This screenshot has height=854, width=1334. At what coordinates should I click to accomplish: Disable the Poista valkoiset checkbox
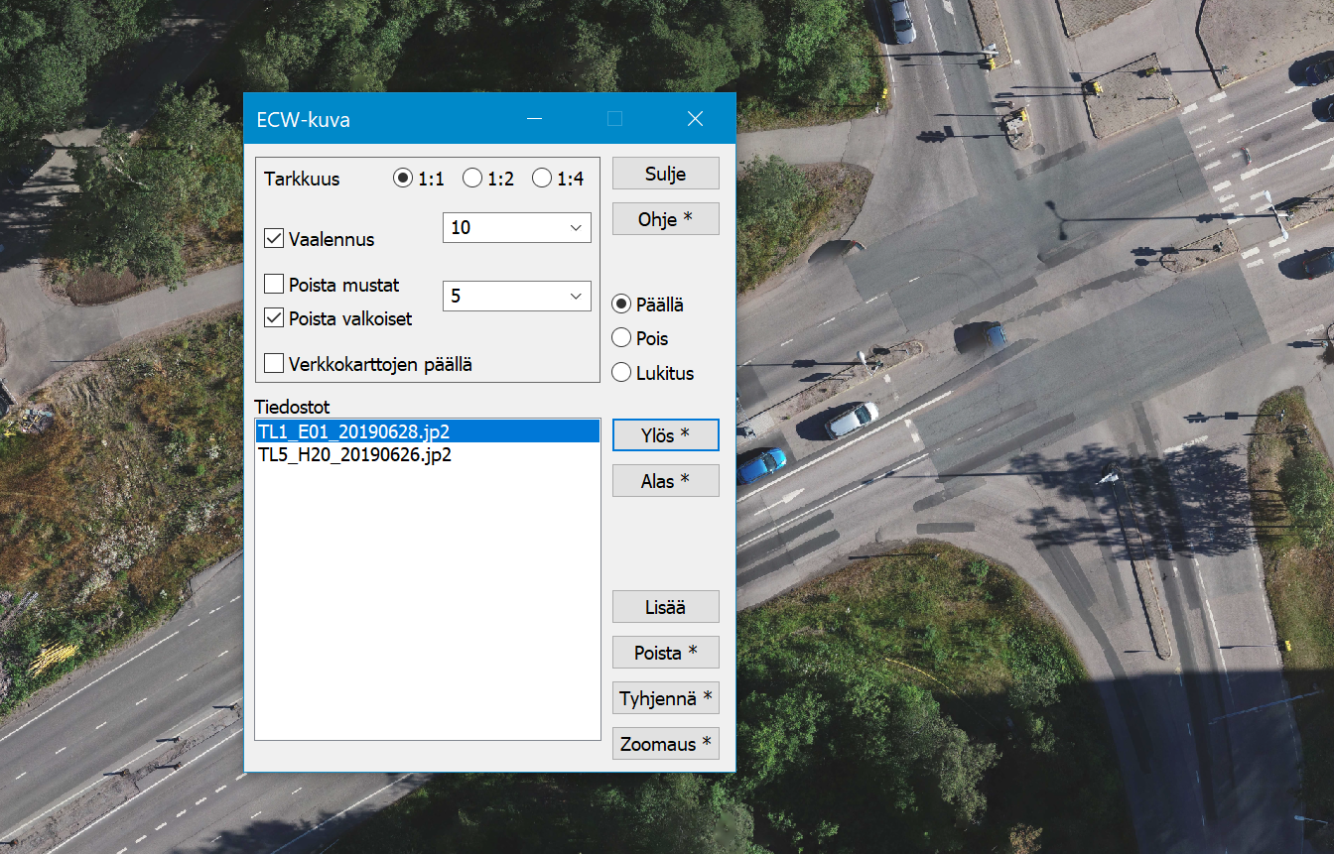275,318
